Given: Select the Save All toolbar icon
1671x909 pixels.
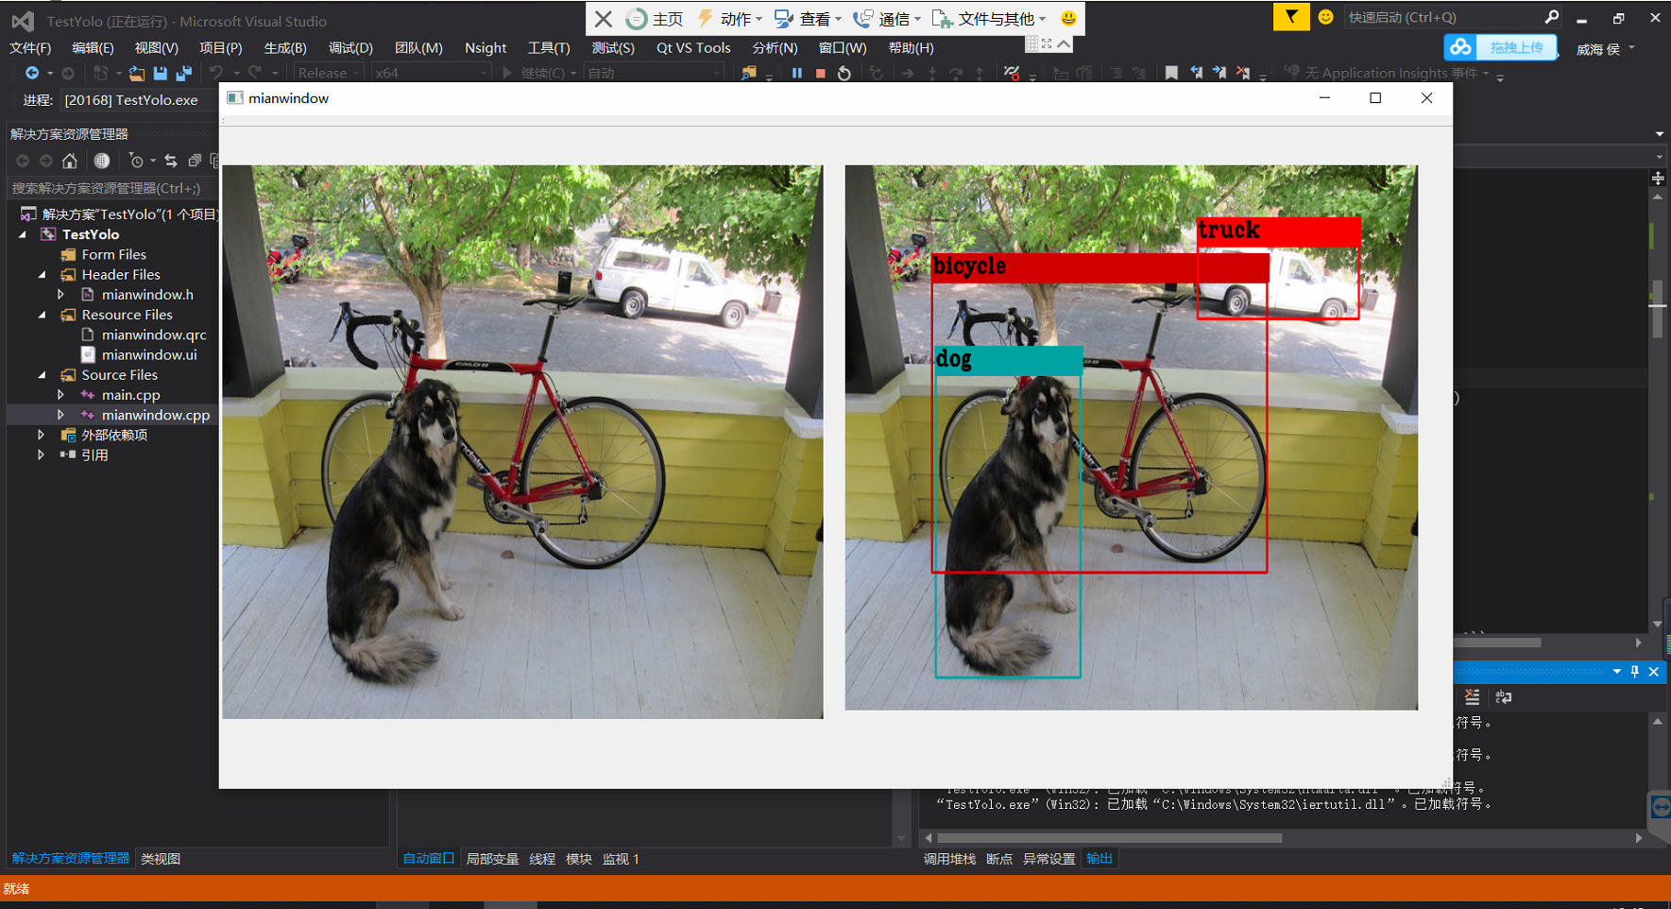Looking at the screenshot, I should point(183,73).
